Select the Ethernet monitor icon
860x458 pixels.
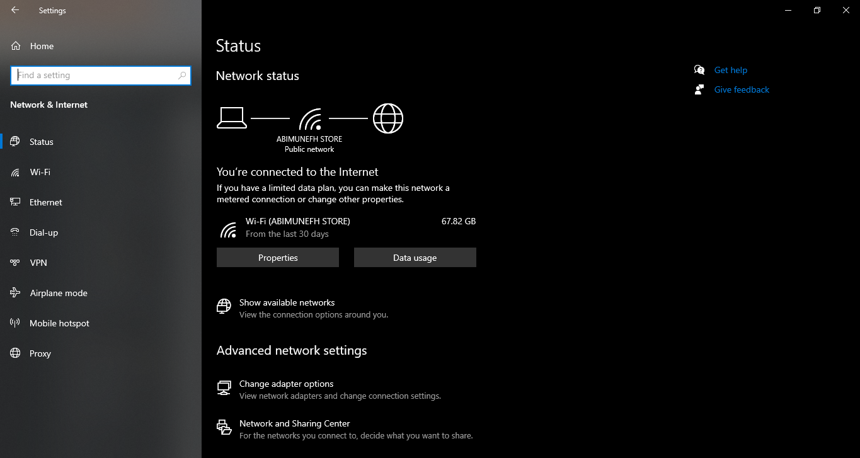(15, 202)
